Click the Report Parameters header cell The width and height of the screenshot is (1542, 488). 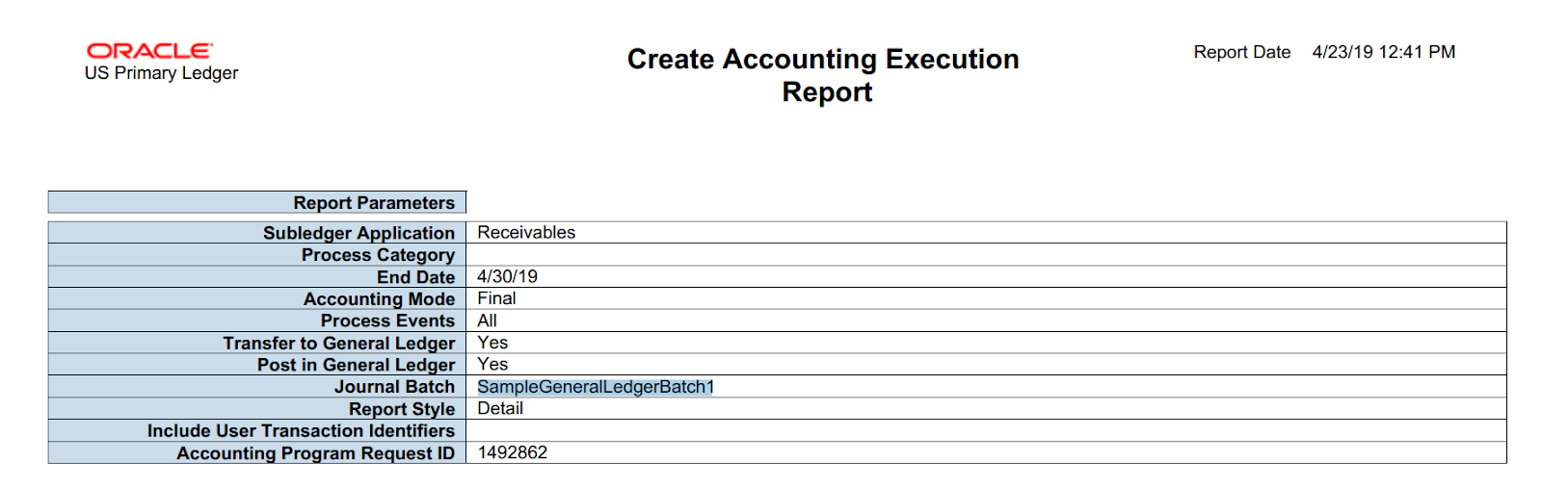pyautogui.click(x=374, y=203)
